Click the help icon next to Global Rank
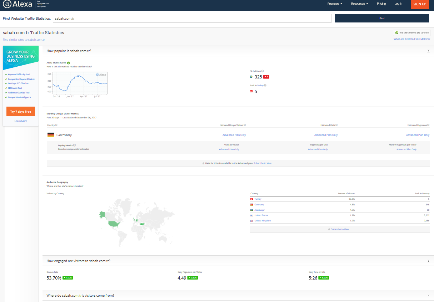The image size is (434, 302). point(263,71)
